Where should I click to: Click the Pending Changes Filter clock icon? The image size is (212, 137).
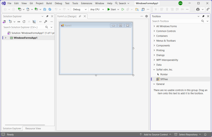tap(10, 21)
